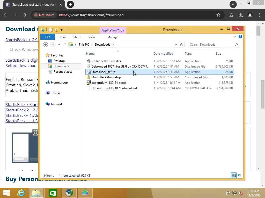
Task: Select Homegroup in navigation pane
Action: click(59, 82)
